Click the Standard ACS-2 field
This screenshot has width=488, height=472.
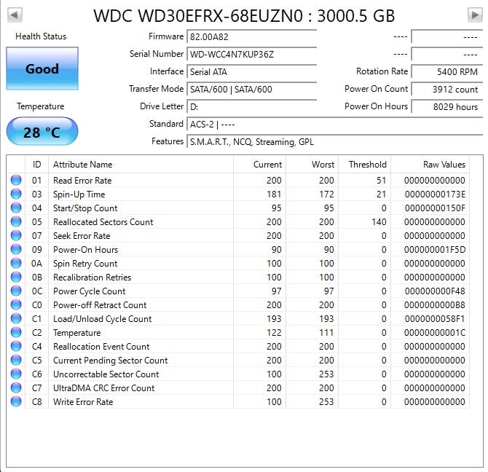(x=334, y=124)
